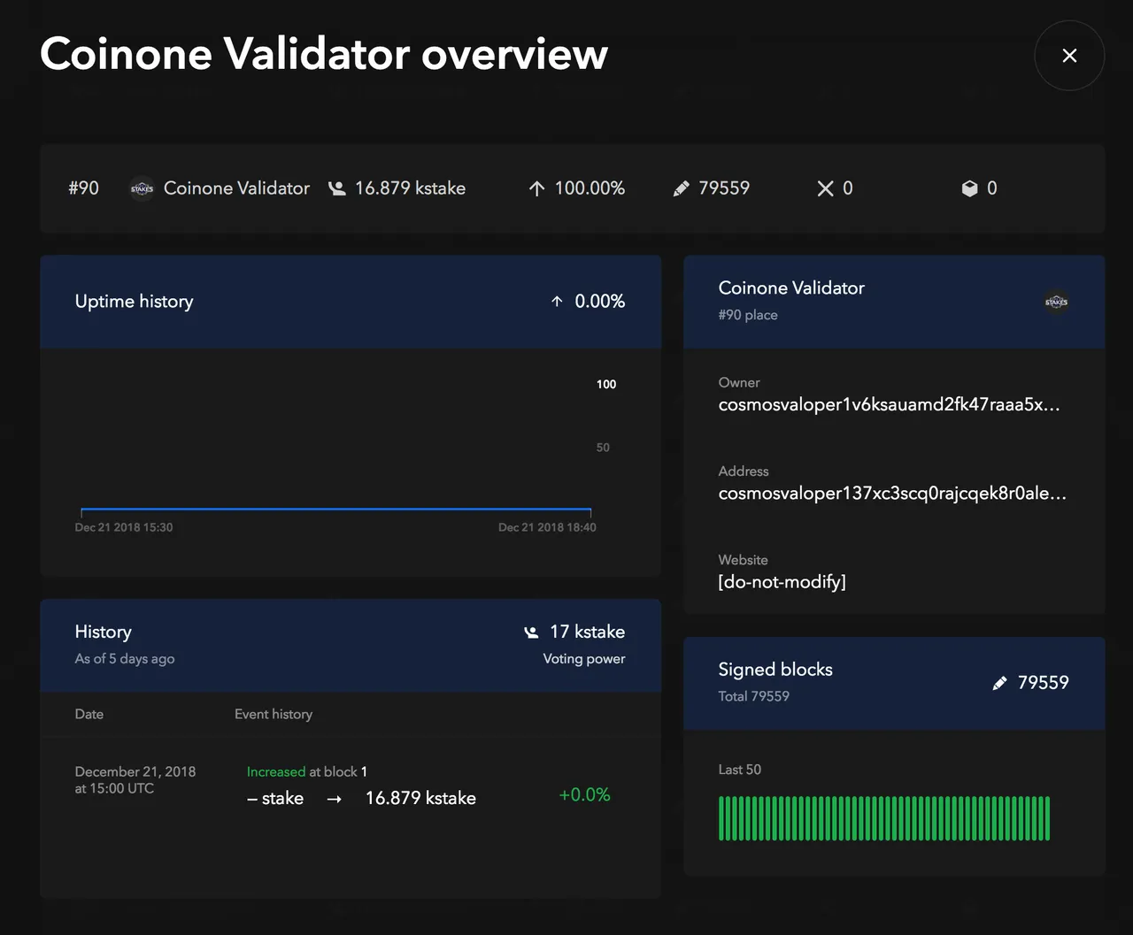Click the 100 y-axis label on chart

tap(606, 384)
